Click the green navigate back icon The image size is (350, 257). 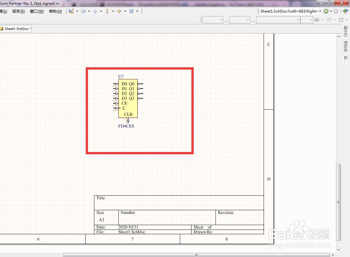326,11
